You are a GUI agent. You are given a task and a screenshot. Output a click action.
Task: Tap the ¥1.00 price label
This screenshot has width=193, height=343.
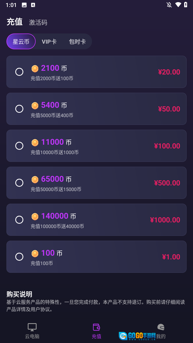click(171, 257)
